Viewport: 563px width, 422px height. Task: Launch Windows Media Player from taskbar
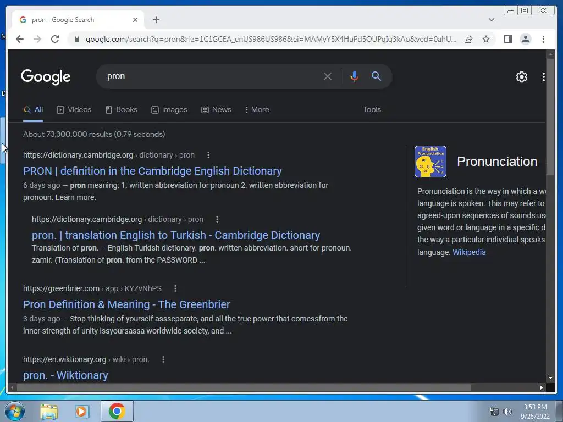coord(81,412)
